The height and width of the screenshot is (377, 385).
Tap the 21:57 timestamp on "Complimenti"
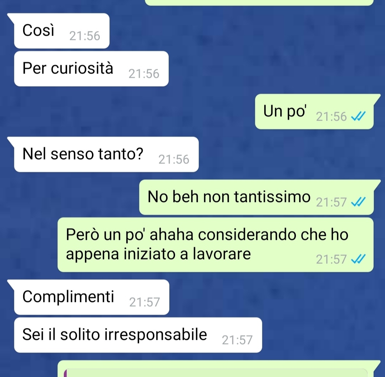pyautogui.click(x=145, y=302)
